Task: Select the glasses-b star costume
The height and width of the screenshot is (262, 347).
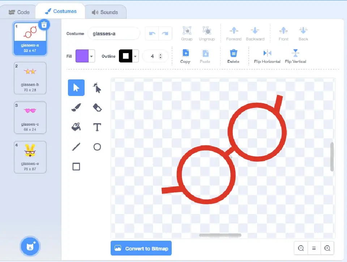Action: (30, 78)
